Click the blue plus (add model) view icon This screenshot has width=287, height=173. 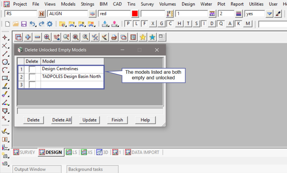[x=28, y=37]
